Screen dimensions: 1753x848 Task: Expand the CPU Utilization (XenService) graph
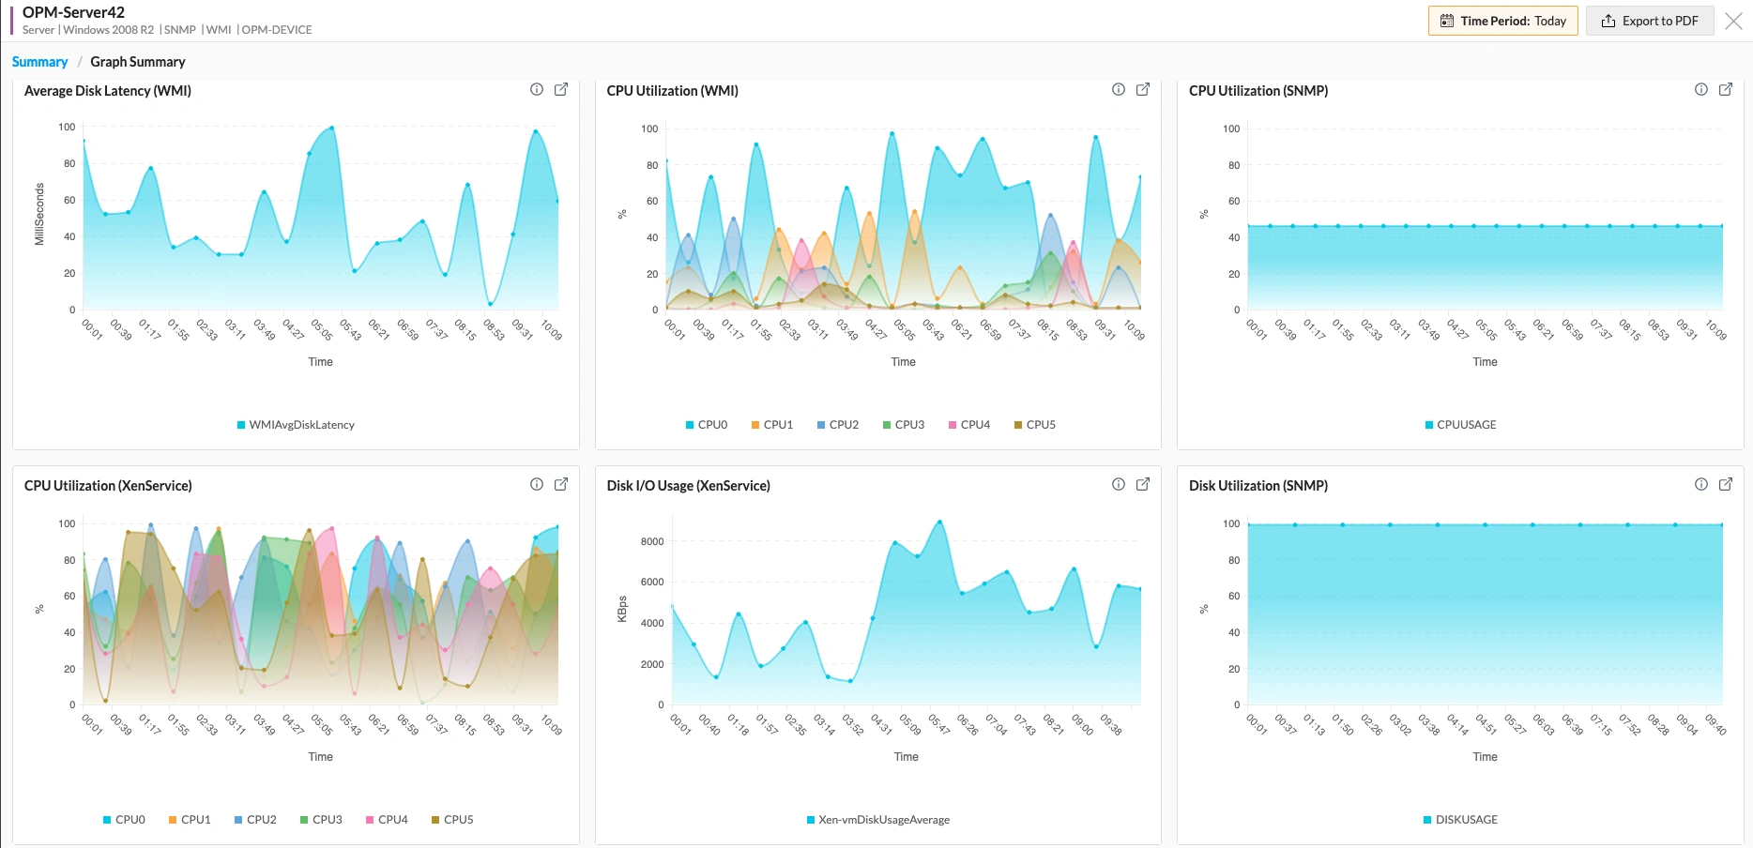tap(561, 484)
